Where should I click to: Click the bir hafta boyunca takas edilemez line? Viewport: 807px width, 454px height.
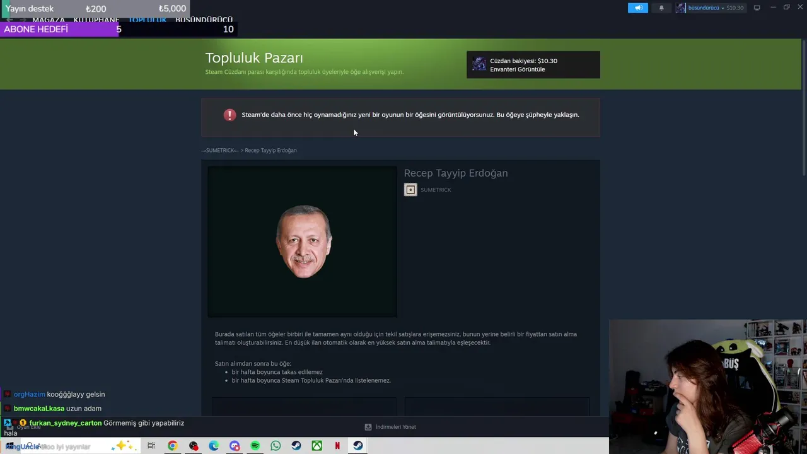coord(277,372)
